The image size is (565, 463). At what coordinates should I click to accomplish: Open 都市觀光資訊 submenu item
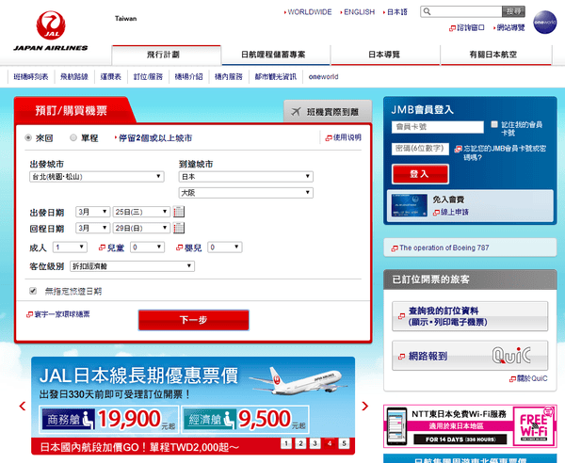[276, 76]
